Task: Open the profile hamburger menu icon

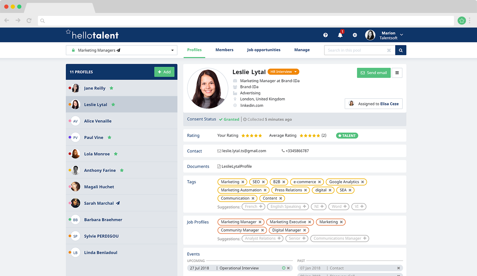Action: (397, 73)
